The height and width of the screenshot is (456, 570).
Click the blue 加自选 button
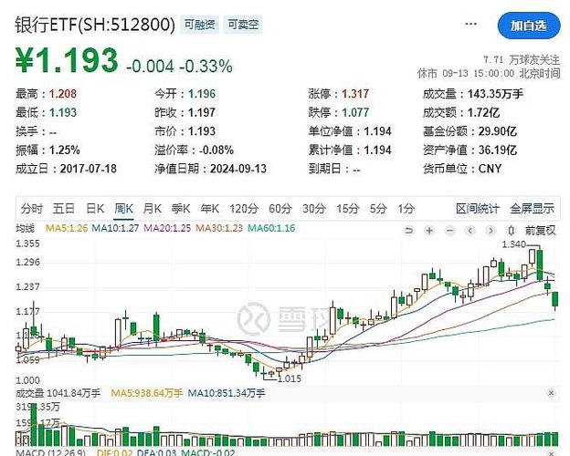pyautogui.click(x=528, y=26)
